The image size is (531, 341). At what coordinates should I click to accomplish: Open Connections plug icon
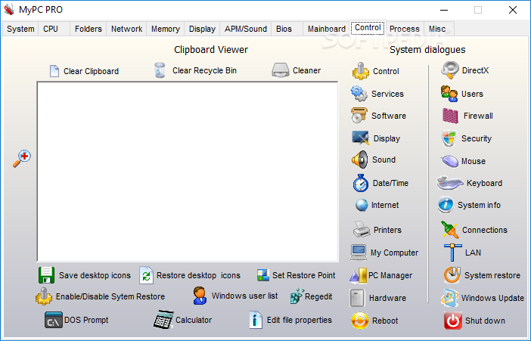450,229
